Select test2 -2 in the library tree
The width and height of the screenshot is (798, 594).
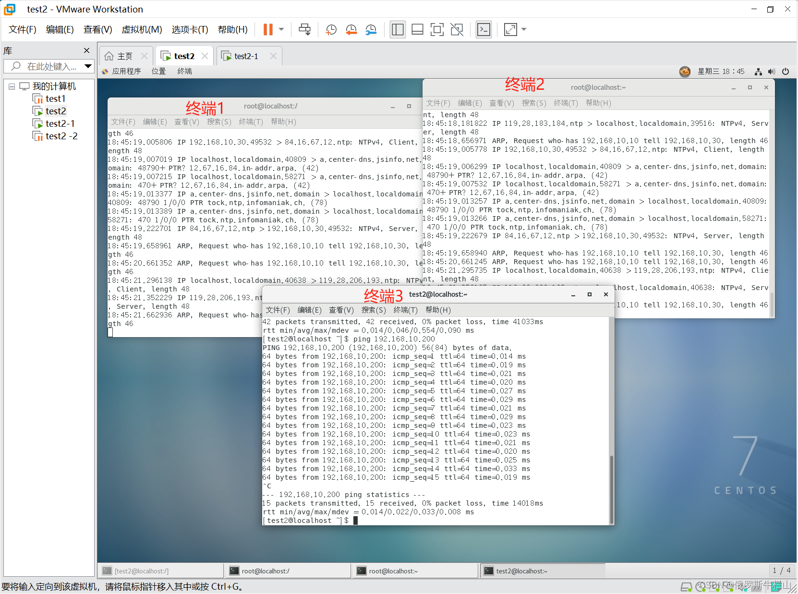click(x=61, y=136)
